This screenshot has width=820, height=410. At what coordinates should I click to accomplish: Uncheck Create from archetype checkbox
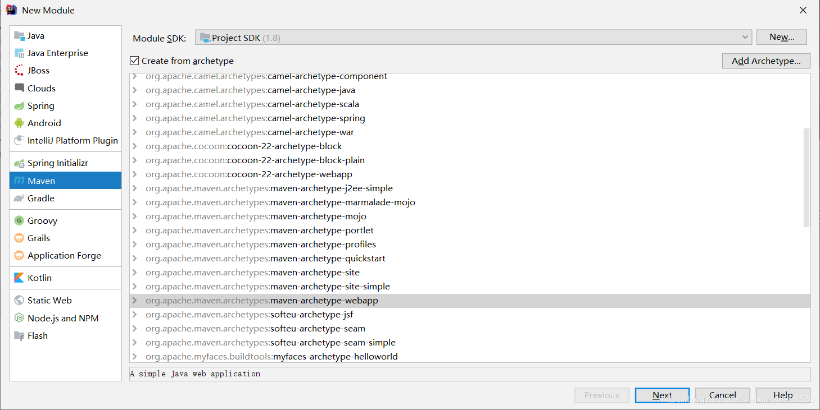[x=134, y=61]
